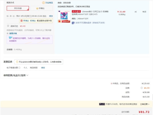Choose the 京尊达 delivery option
The height and width of the screenshot is (115, 153).
click(x=42, y=8)
